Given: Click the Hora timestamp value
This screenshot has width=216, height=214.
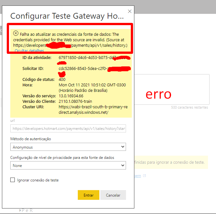Looking at the screenshot, I should click(92, 88).
